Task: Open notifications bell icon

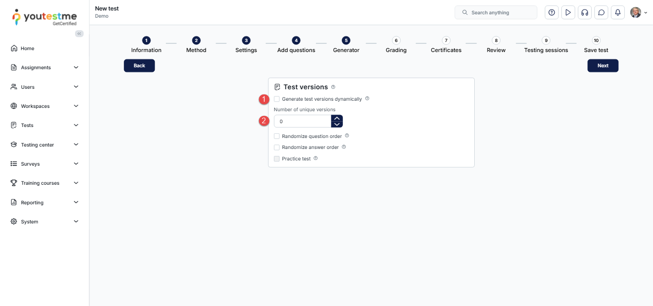Action: click(x=618, y=12)
